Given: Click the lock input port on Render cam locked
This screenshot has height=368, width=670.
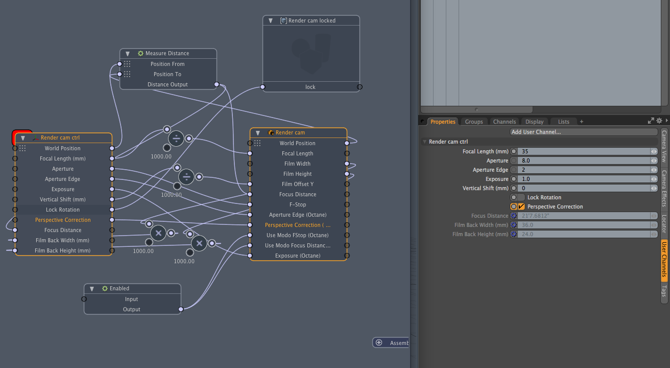Looking at the screenshot, I should (x=262, y=87).
